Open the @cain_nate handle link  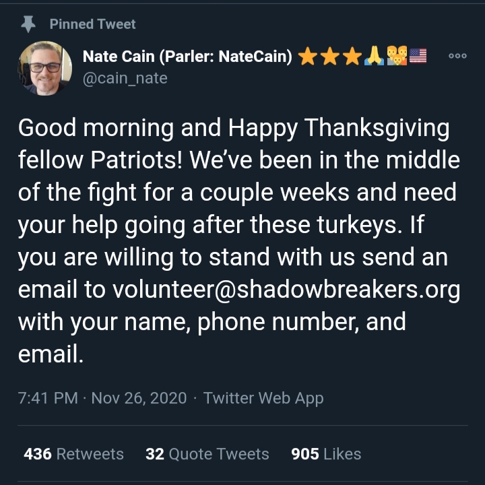[125, 78]
